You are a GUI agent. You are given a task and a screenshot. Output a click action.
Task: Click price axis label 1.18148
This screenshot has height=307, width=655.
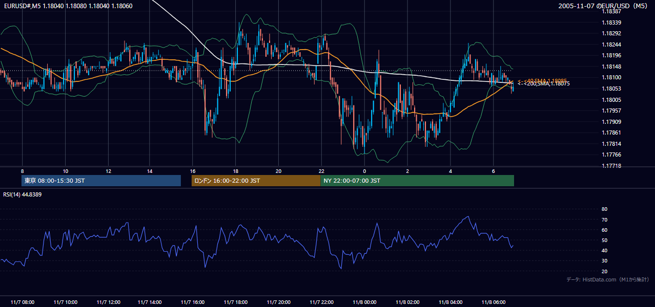click(611, 67)
